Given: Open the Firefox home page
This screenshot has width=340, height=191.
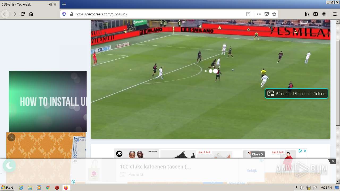Looking at the screenshot, I should point(31,14).
